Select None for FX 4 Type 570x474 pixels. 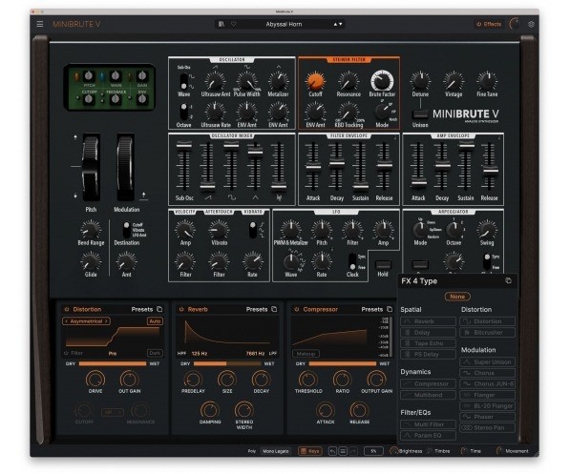point(457,297)
